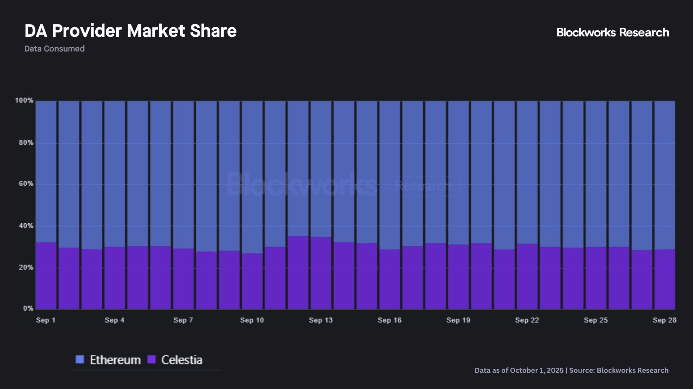Select the Ethereum segment of the Sep 4 bar
This screenshot has width=693, height=389.
click(115, 174)
